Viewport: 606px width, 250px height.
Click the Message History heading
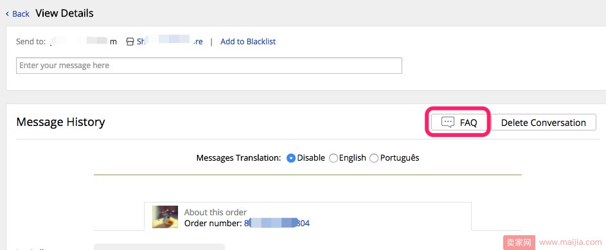point(60,122)
